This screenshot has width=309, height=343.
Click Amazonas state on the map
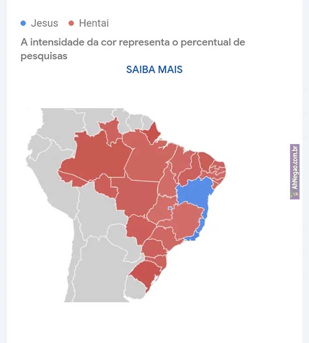pyautogui.click(x=95, y=155)
